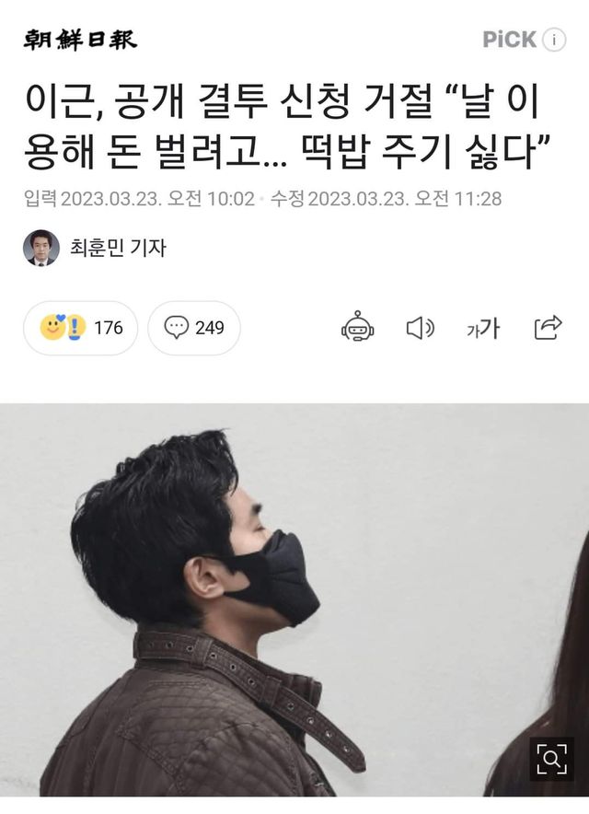
Task: Enlarge photo with magnifier icon
Action: (551, 759)
